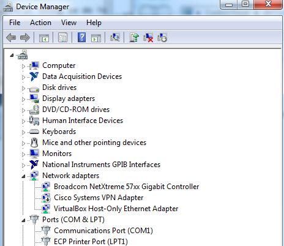Click the Communications Port COM1 icon
Image resolution: width=284 pixels, height=246 pixels.
pos(46,231)
